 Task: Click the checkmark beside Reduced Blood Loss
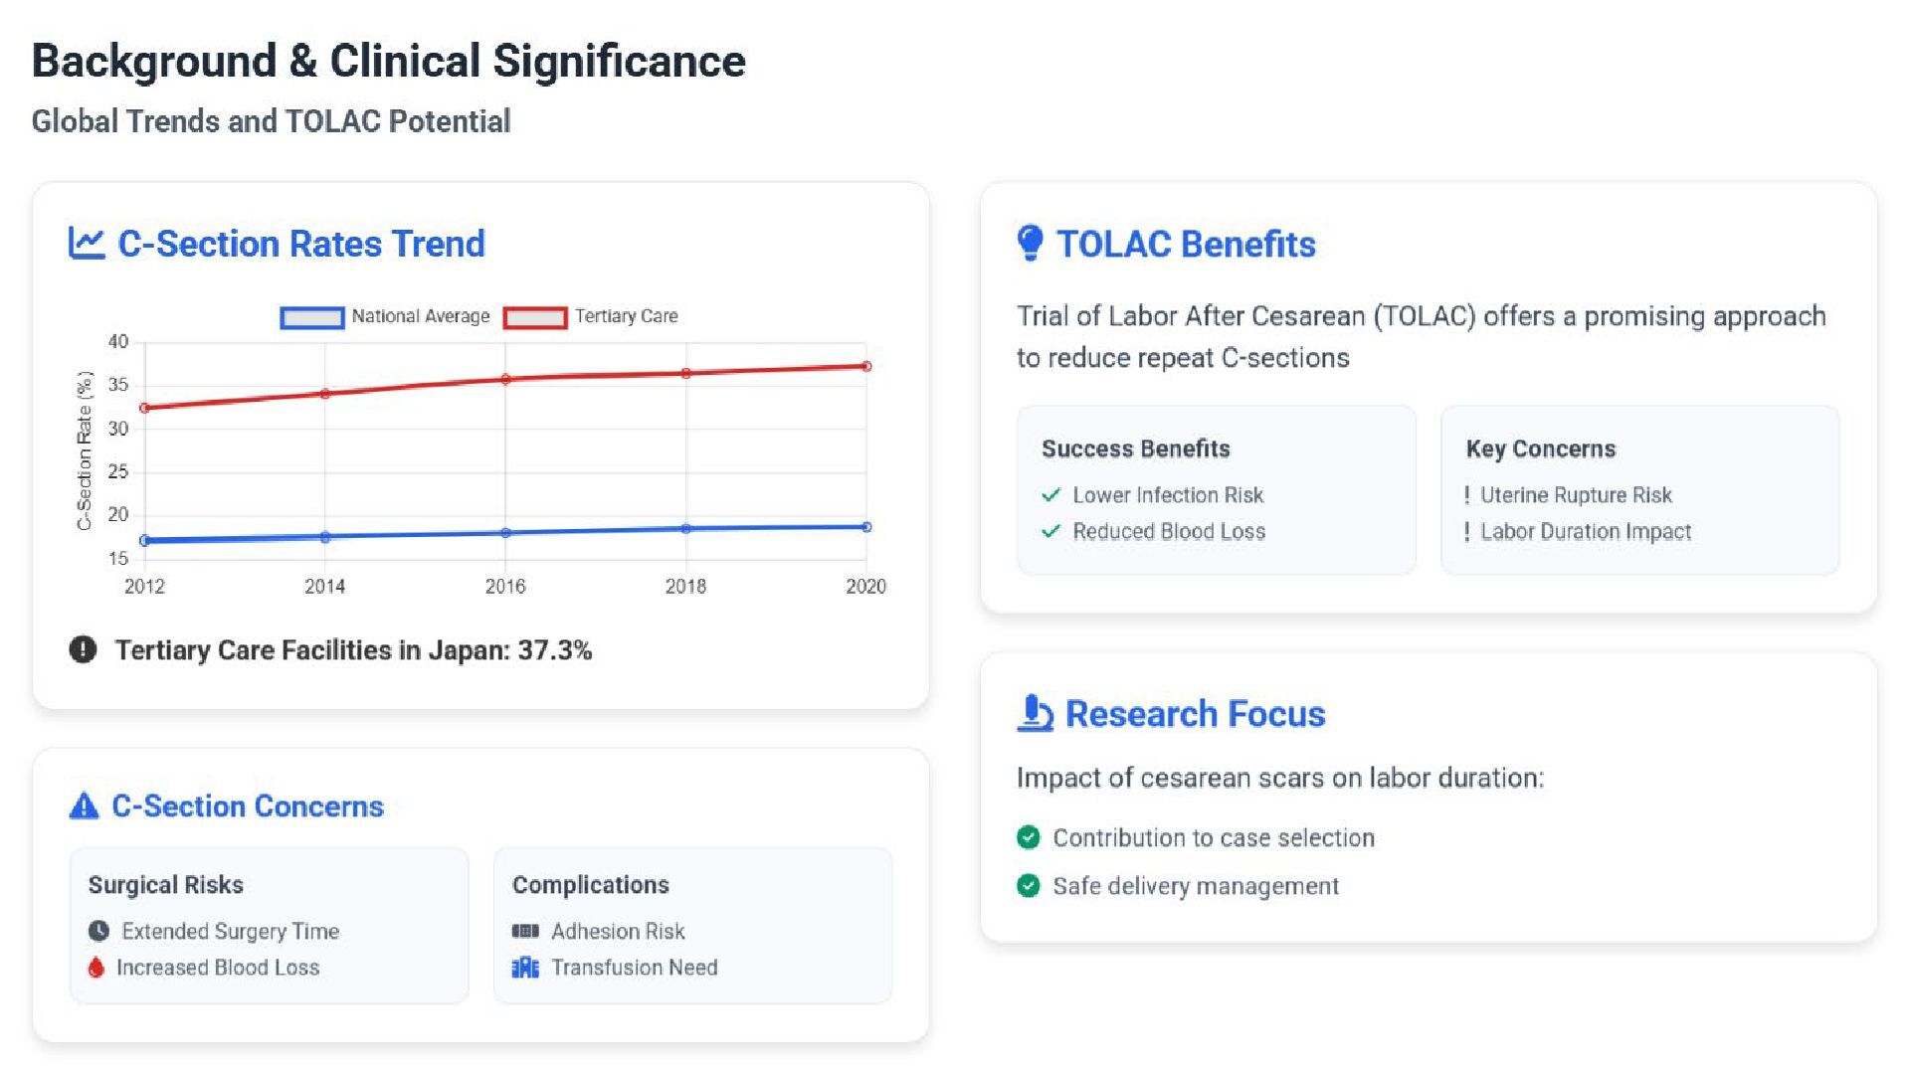(1050, 531)
